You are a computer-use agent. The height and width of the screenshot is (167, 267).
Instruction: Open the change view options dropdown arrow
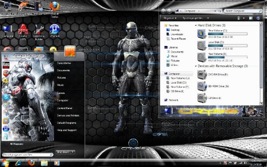pyautogui.click(x=244, y=18)
